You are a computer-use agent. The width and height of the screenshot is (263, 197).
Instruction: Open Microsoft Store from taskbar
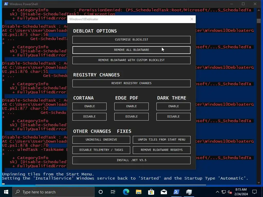(x=151, y=192)
